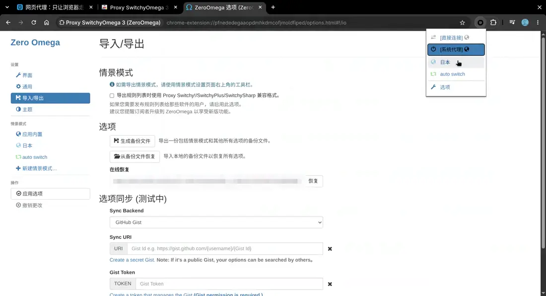Screen dimensions: 546x296
Task: Click 新建情景模式 in sidebar
Action: 50,168
